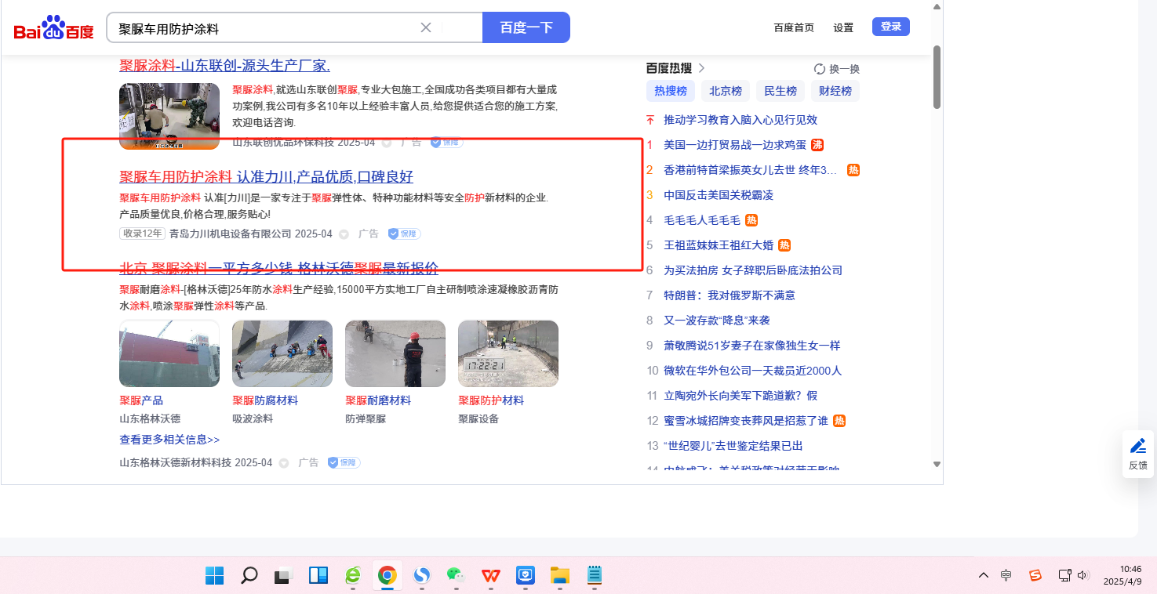The height and width of the screenshot is (594, 1157).
Task: Click the 换一换 refresh icon
Action: pyautogui.click(x=820, y=69)
